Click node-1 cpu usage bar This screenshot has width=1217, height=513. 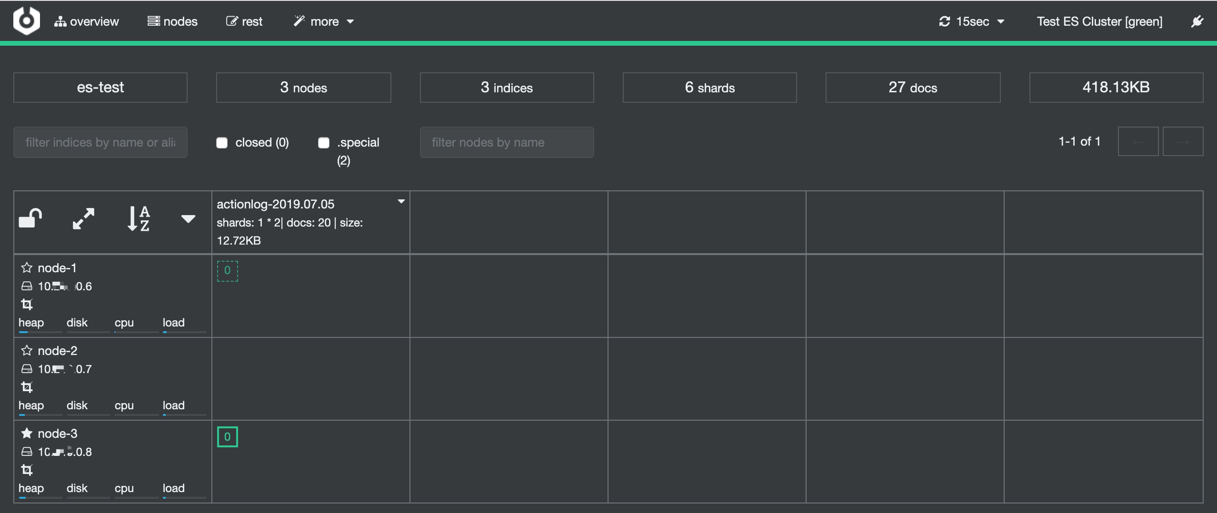[136, 332]
